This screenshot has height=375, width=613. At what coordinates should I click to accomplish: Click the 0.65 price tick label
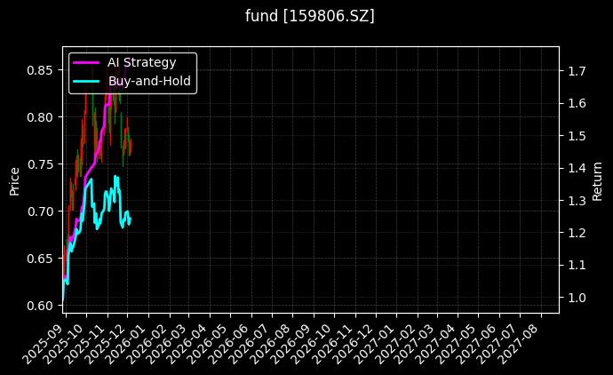39,259
